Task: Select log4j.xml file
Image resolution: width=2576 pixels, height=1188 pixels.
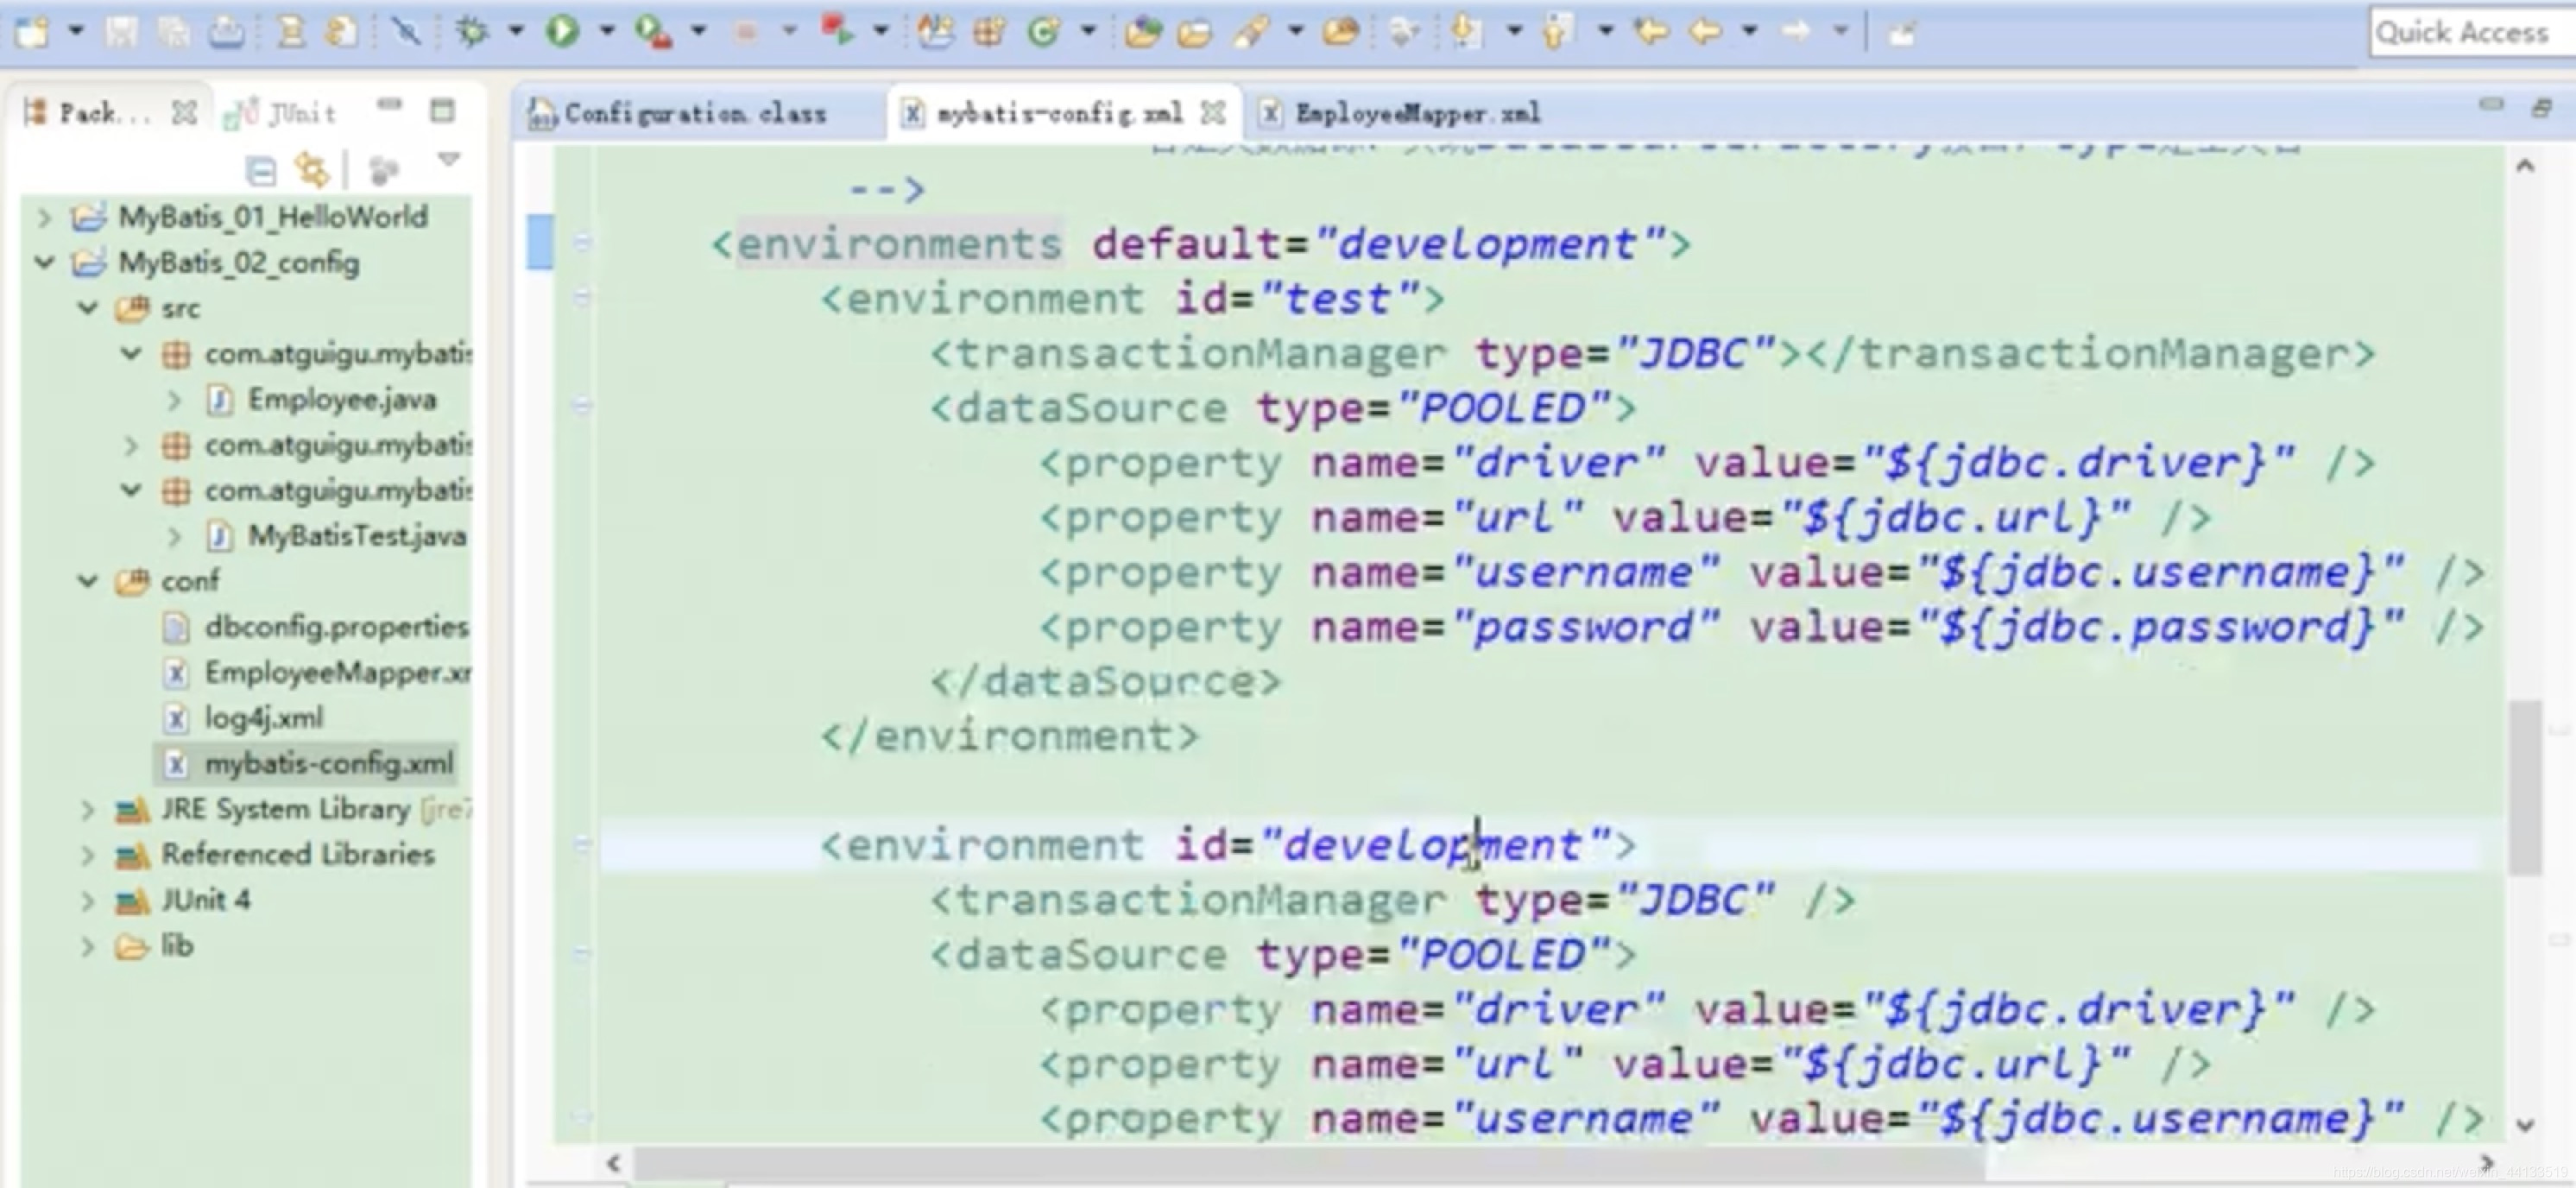Action: [x=264, y=718]
